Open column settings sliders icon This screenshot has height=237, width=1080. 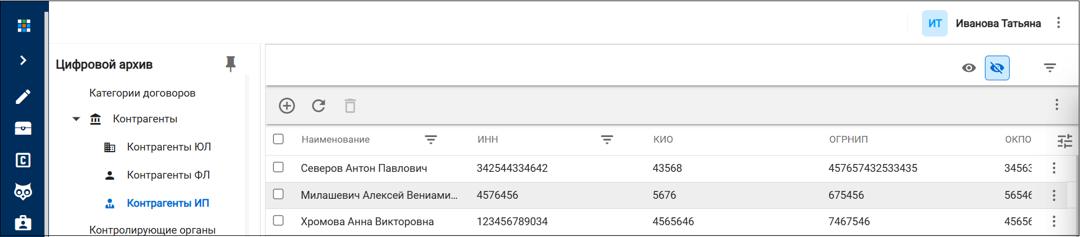1065,140
